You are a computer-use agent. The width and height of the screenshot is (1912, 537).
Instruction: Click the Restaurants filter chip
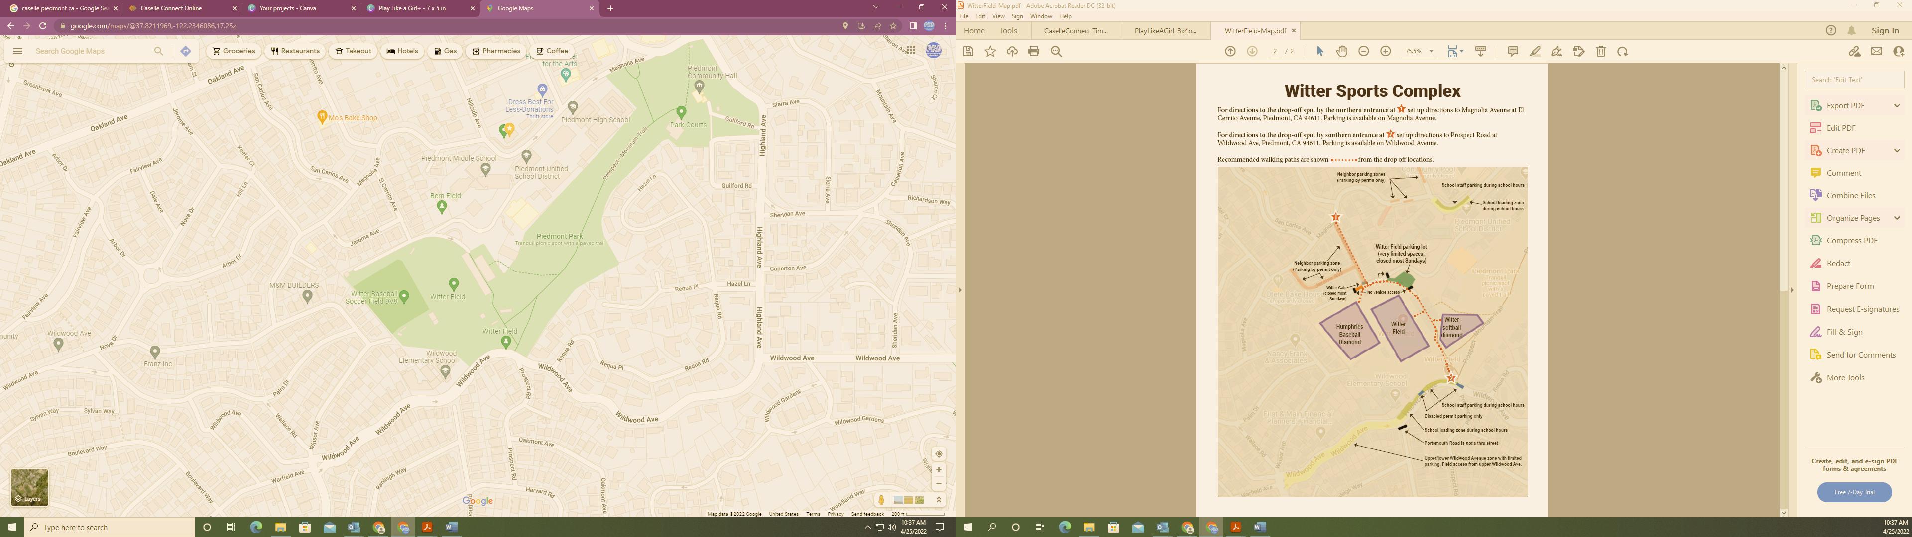point(295,51)
